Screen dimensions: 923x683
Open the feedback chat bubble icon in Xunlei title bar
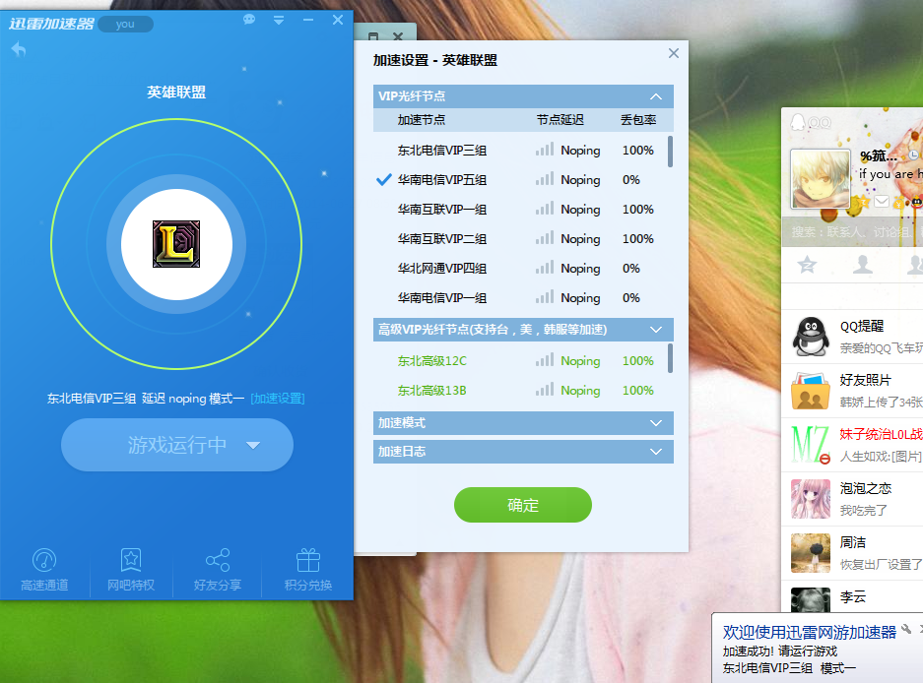coord(249,20)
